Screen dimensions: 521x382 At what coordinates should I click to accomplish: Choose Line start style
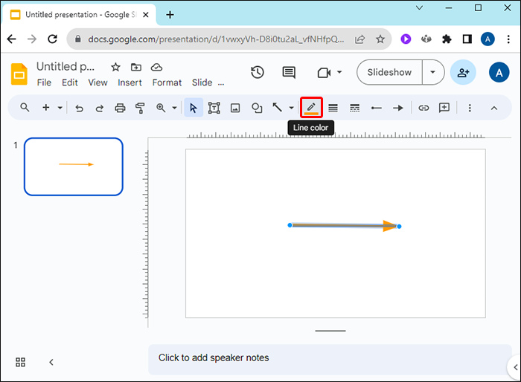(x=376, y=108)
